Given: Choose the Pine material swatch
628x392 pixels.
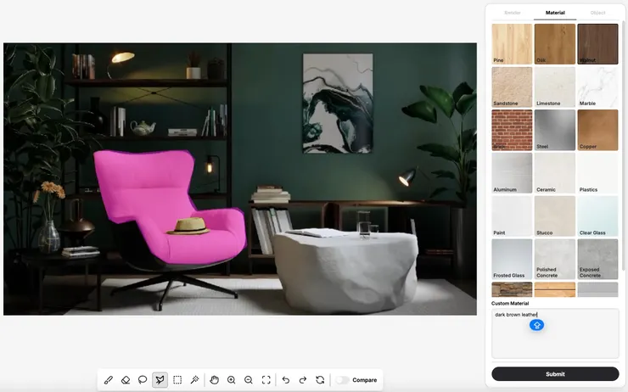Looking at the screenshot, I should (512, 44).
